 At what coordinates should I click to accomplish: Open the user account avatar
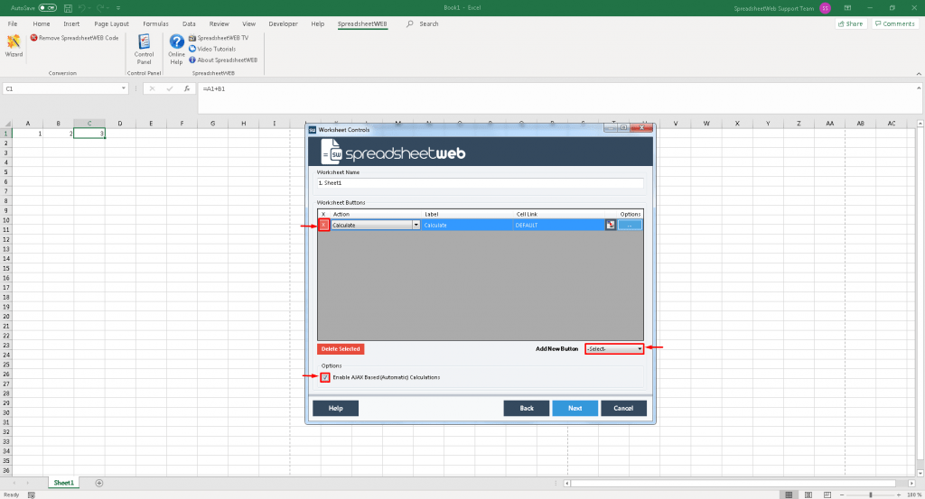coord(825,8)
